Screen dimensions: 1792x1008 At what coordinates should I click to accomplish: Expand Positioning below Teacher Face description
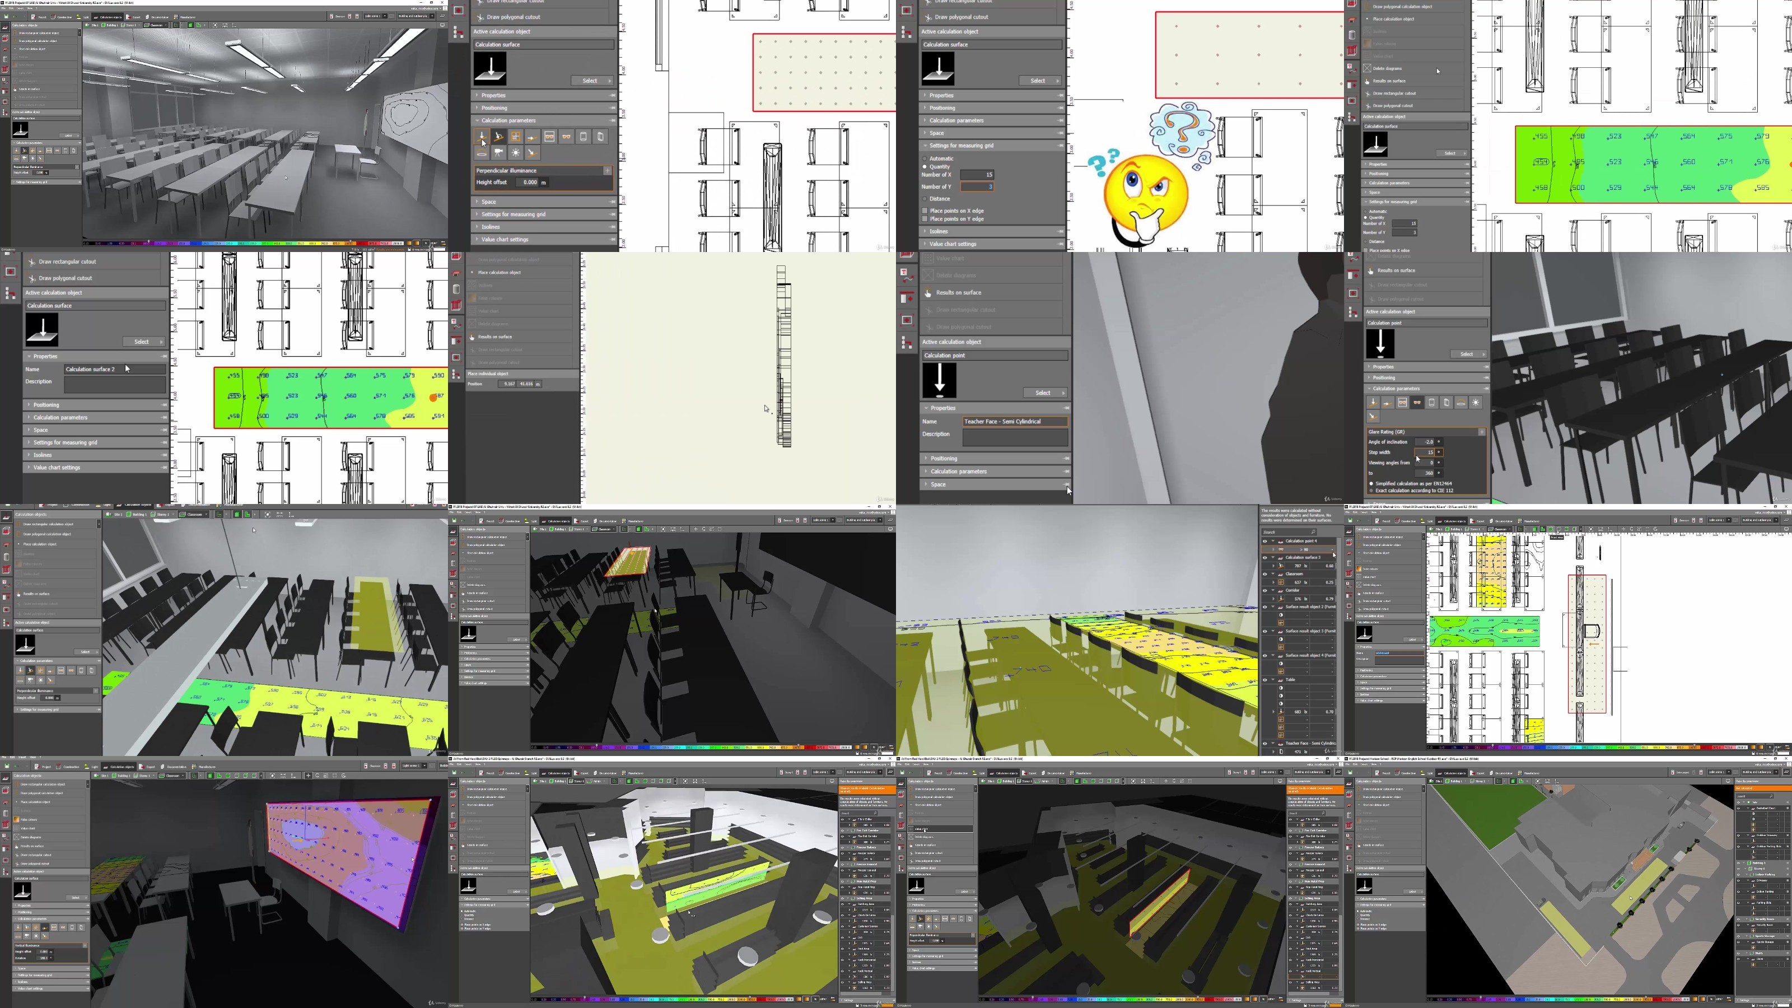coord(996,459)
